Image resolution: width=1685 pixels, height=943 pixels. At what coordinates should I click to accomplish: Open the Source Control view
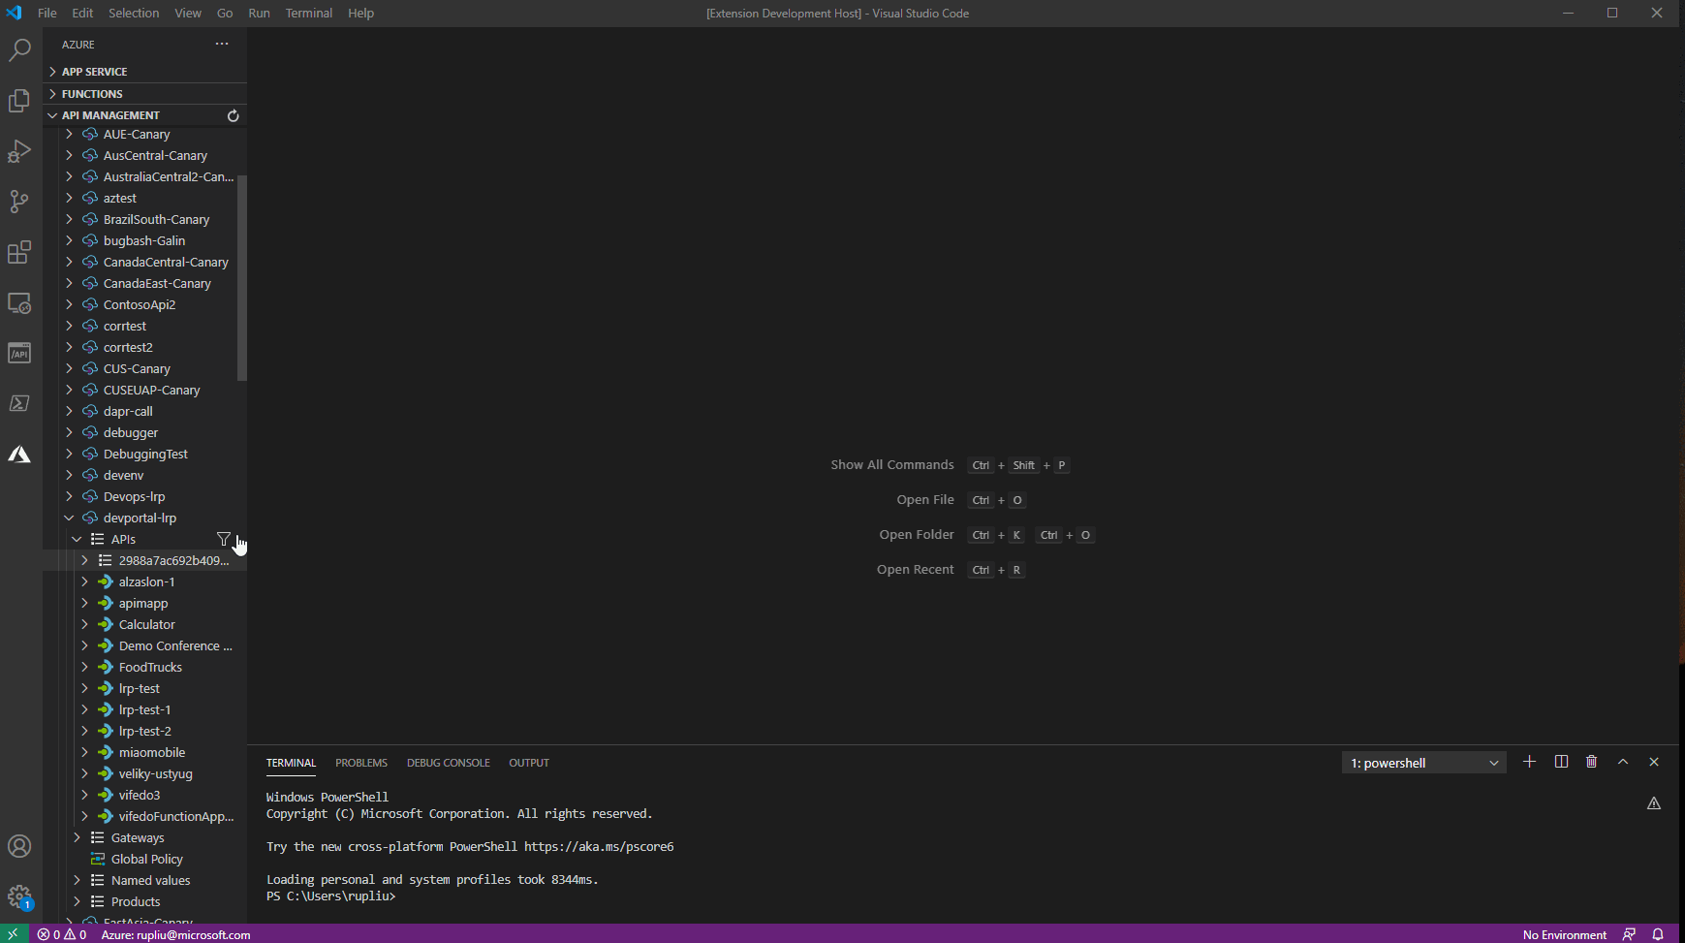(19, 202)
